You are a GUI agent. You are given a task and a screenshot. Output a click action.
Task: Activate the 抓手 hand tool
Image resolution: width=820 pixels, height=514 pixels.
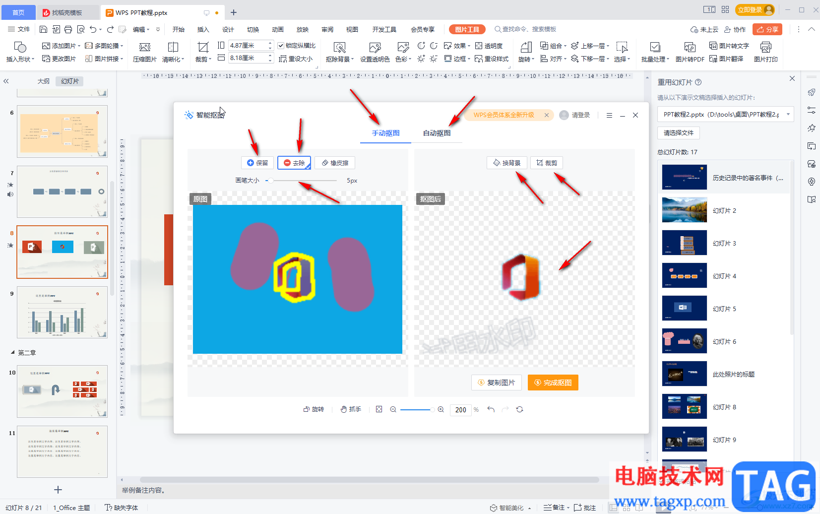351,409
